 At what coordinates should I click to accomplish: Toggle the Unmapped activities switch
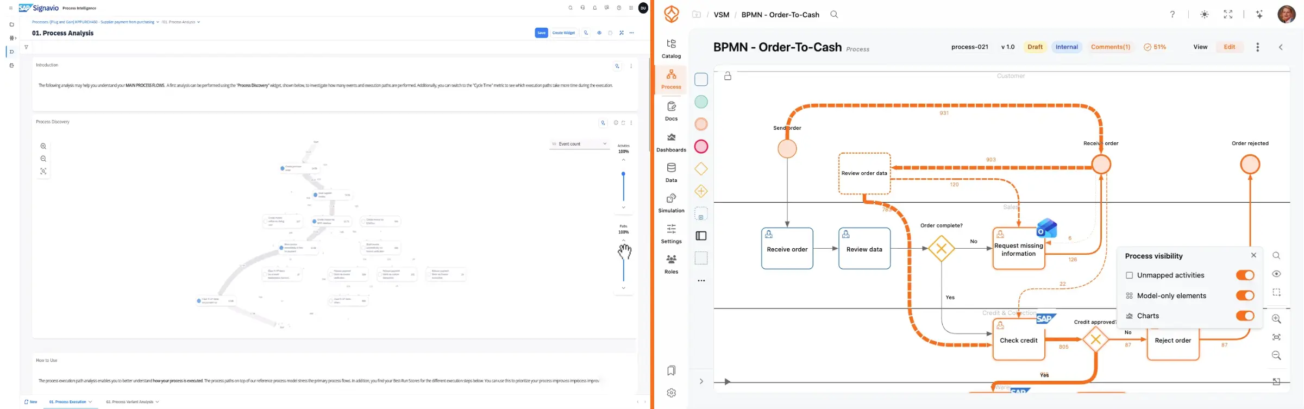[1245, 275]
